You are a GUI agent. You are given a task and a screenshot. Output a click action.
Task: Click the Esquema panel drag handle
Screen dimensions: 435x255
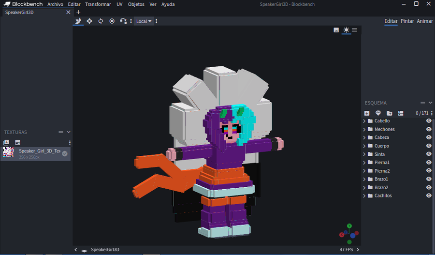click(x=422, y=103)
